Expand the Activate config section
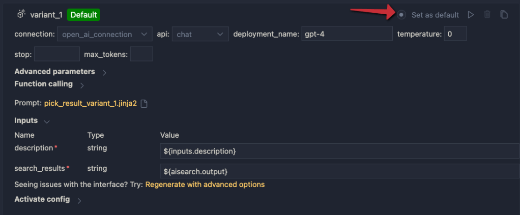The height and width of the screenshot is (215, 520). tap(79, 200)
